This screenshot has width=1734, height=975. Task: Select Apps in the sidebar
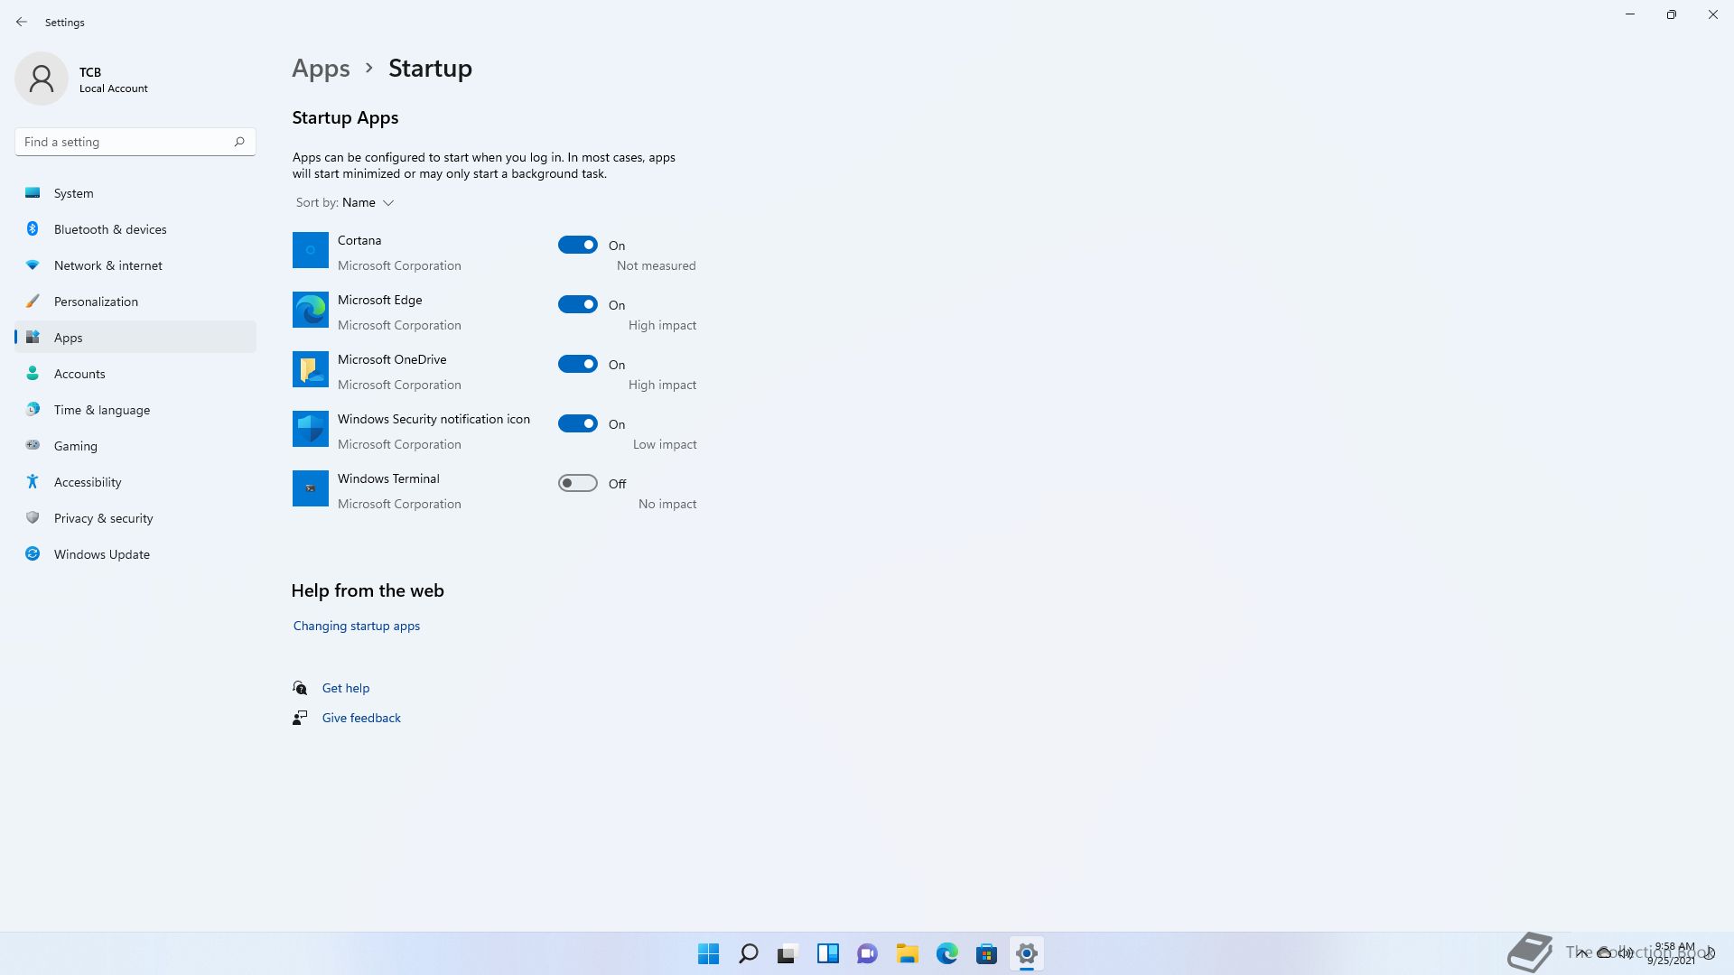click(135, 338)
